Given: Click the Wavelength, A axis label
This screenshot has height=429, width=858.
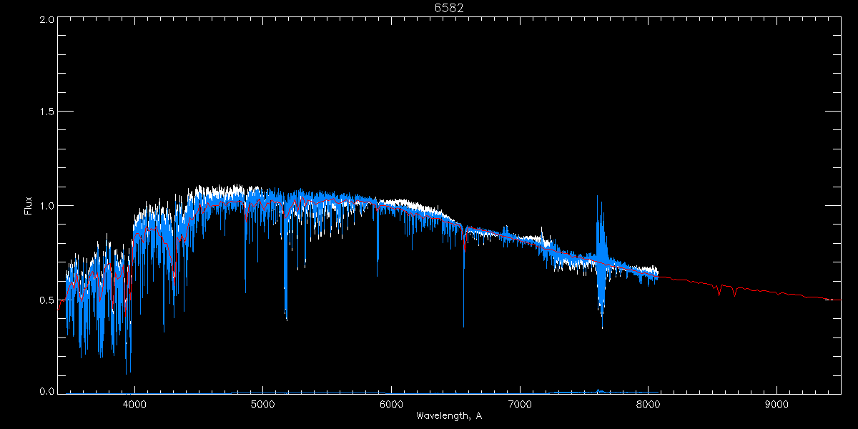Looking at the screenshot, I should pyautogui.click(x=449, y=415).
